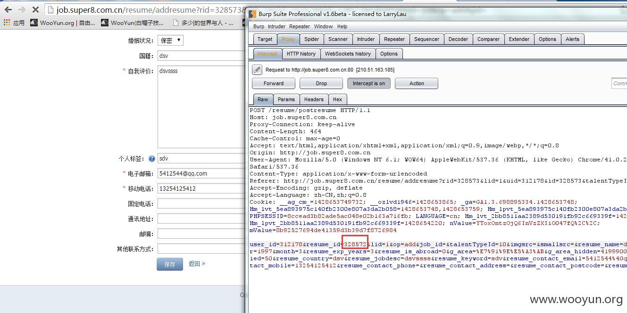This screenshot has width=627, height=313.
Task: Switch to the Alerts tab
Action: coord(572,39)
